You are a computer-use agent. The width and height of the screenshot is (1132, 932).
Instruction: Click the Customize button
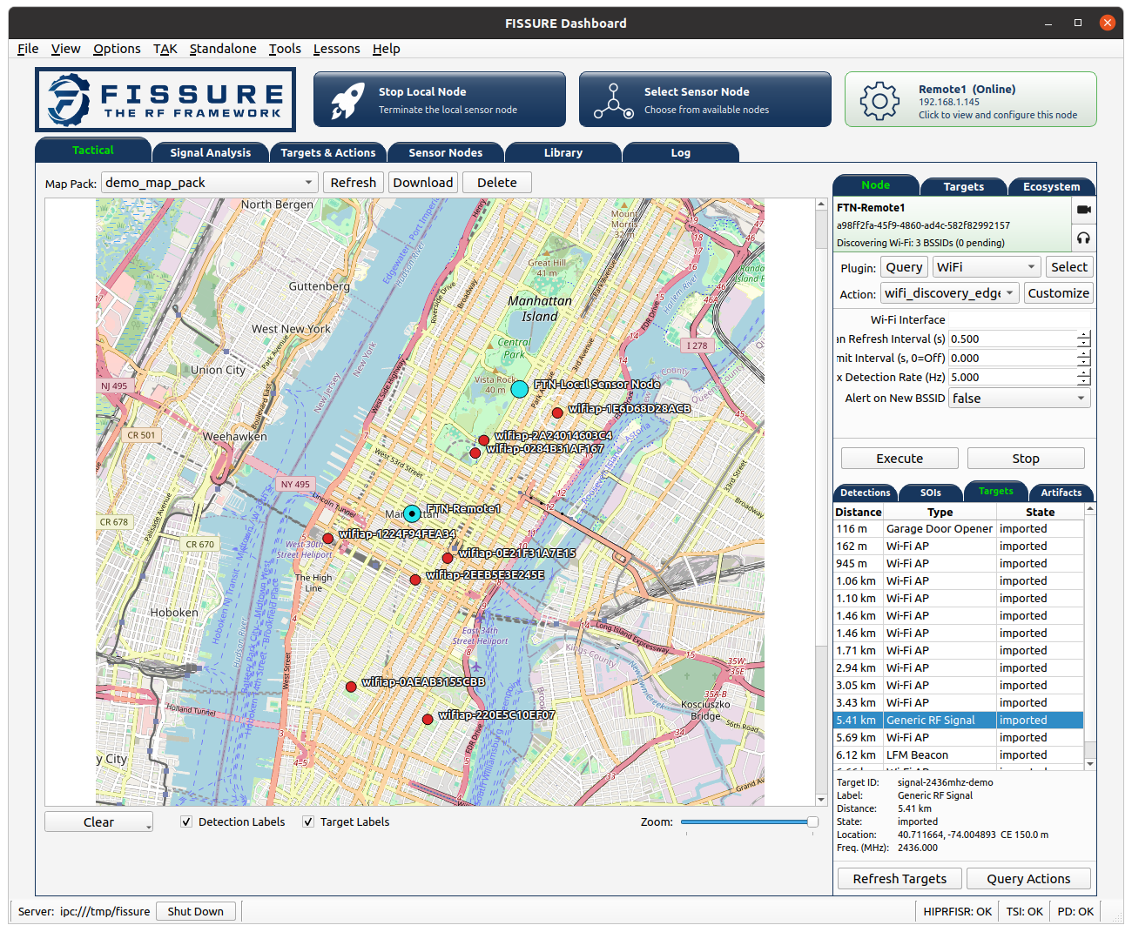click(1059, 293)
